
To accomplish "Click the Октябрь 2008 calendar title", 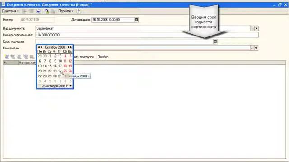I will (55, 47).
